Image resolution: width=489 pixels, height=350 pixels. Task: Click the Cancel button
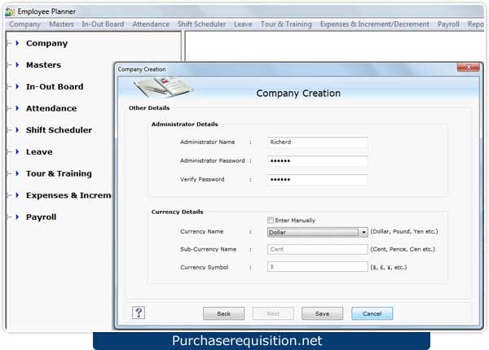[372, 313]
